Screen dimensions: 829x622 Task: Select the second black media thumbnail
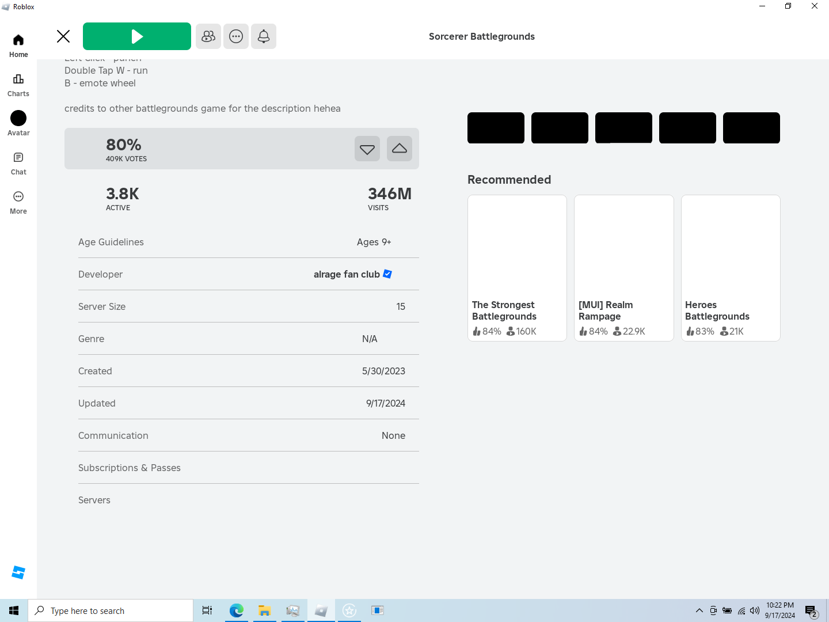pos(560,128)
